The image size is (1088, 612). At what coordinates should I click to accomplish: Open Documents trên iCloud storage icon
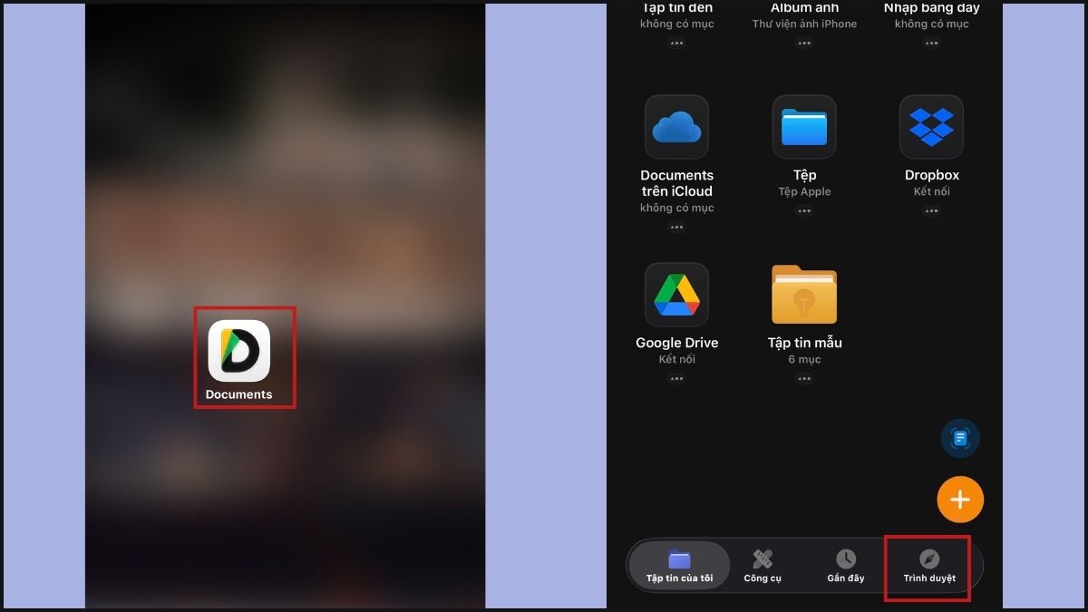(x=676, y=127)
